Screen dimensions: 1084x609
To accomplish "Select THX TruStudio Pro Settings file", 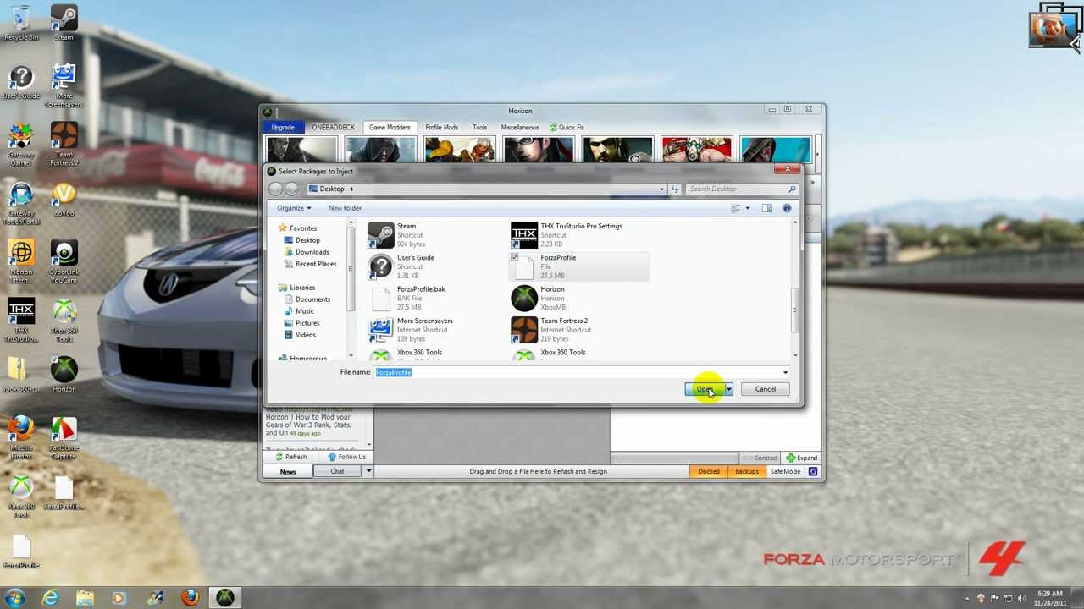I will tap(580, 235).
